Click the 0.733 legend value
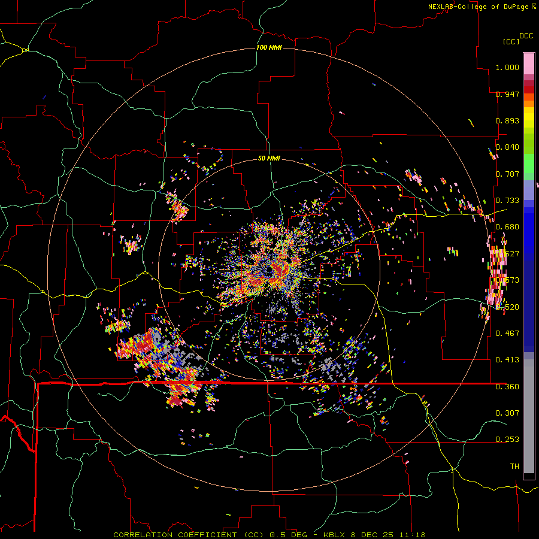 [x=507, y=201]
